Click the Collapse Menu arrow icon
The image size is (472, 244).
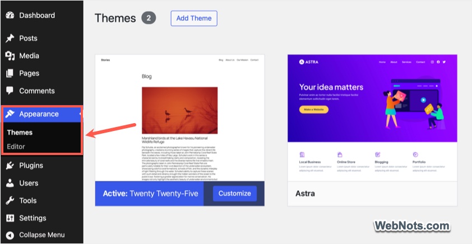pos(10,235)
